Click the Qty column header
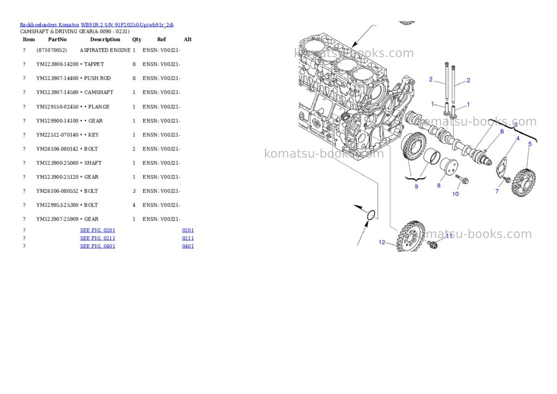The image size is (557, 394). [137, 39]
